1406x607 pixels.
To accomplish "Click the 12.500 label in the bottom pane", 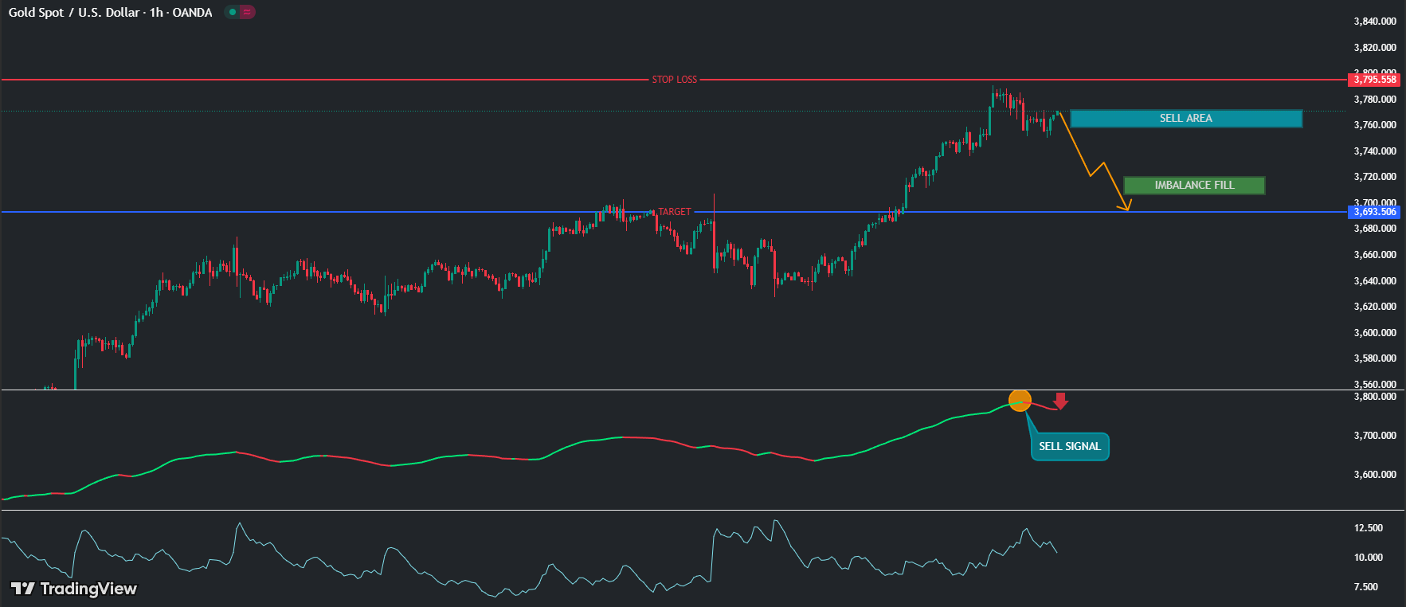I will click(x=1368, y=528).
